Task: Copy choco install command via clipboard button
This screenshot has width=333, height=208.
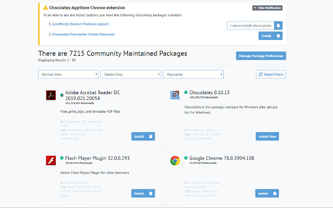Action: (x=278, y=25)
